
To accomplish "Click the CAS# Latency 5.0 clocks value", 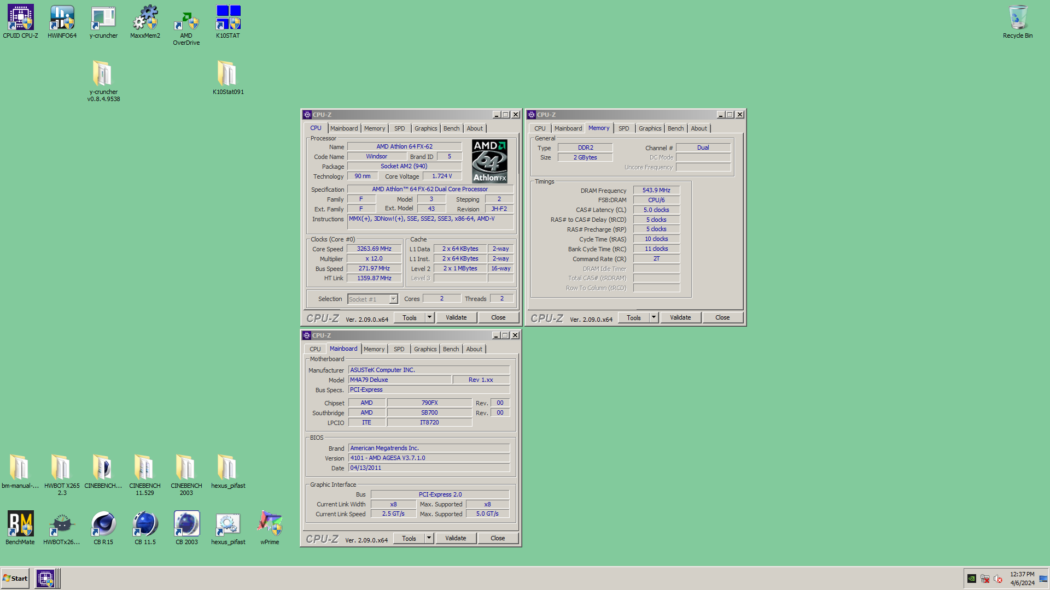I will 656,210.
